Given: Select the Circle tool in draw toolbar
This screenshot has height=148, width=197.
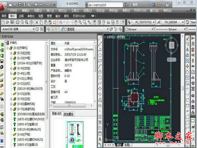Looking at the screenshot, I should [x=100, y=72].
